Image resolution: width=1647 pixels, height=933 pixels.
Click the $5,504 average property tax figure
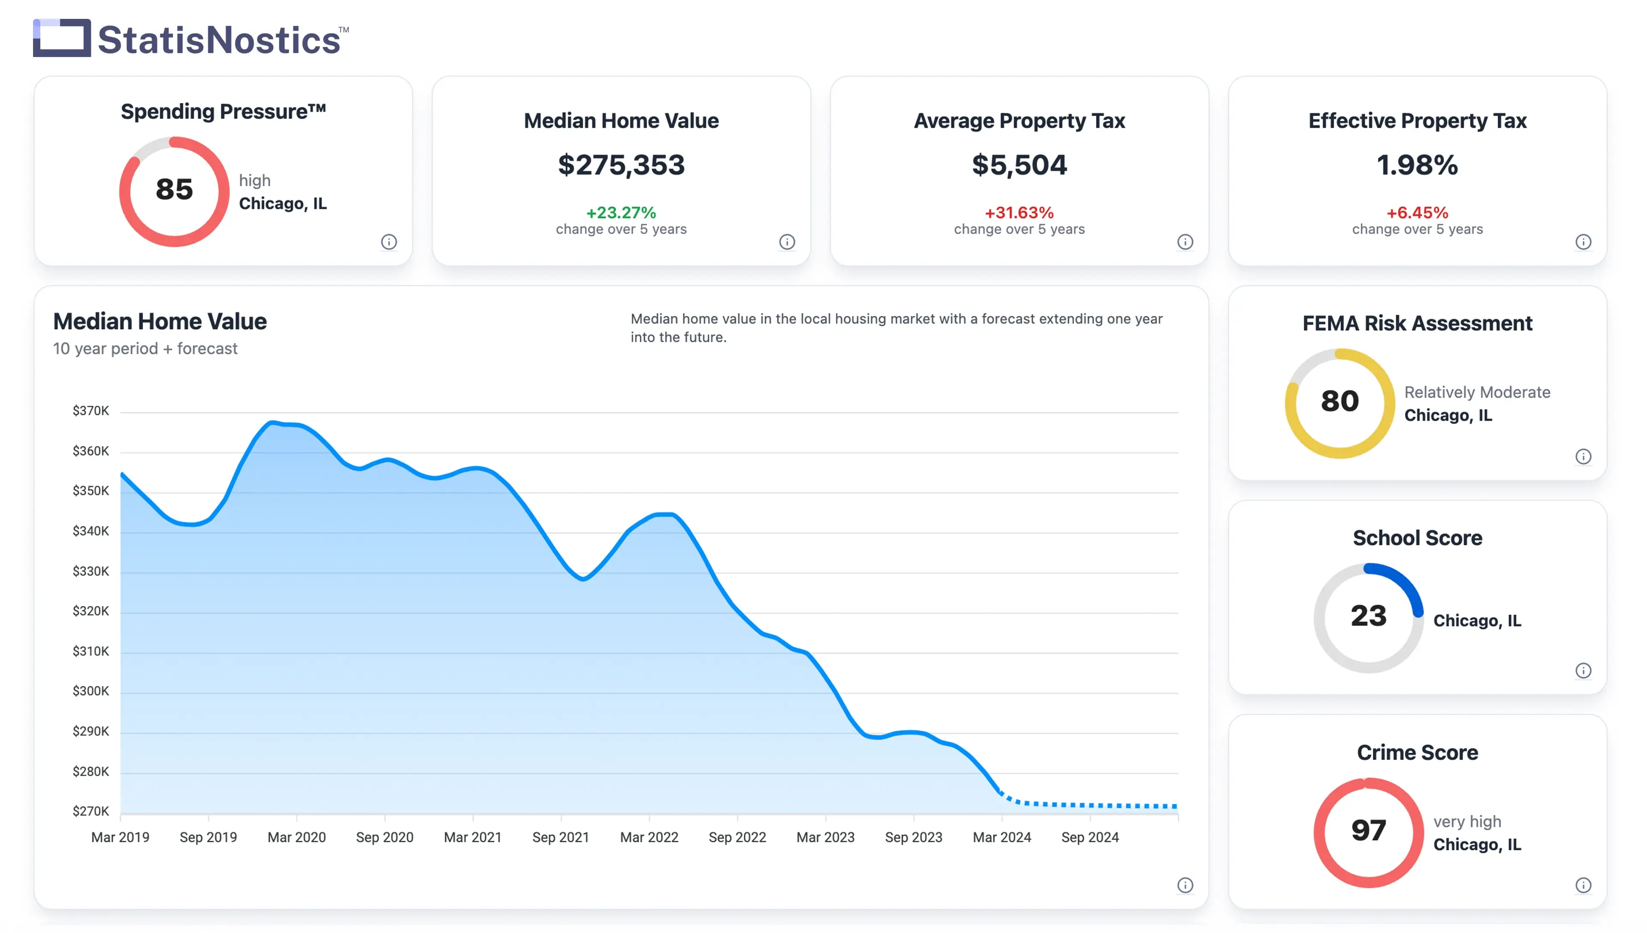coord(1019,165)
